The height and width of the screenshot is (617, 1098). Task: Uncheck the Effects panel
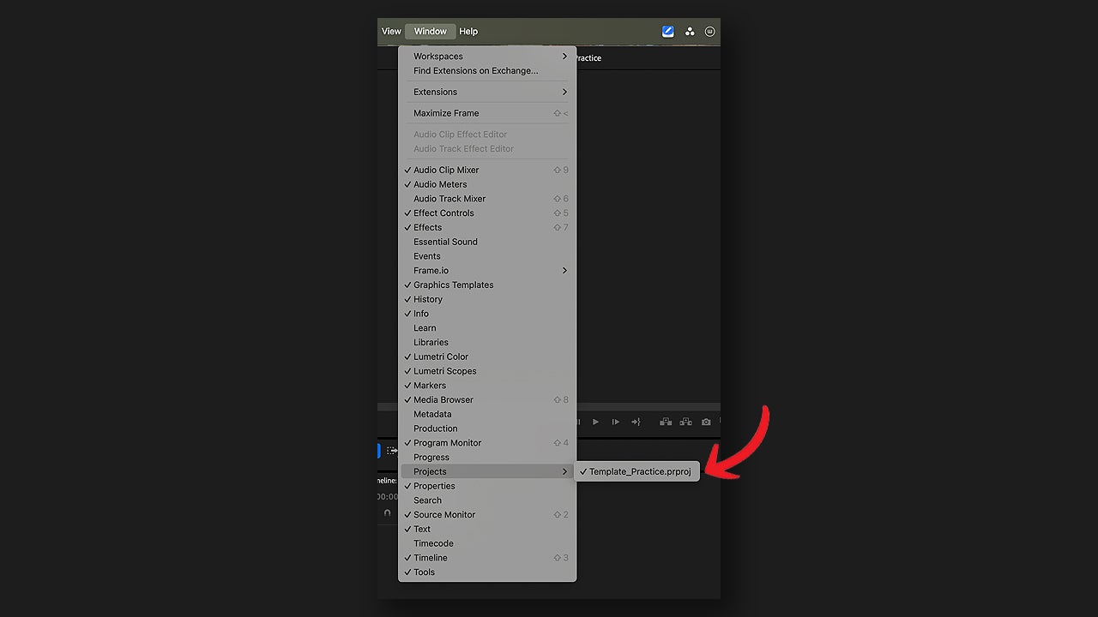click(487, 227)
